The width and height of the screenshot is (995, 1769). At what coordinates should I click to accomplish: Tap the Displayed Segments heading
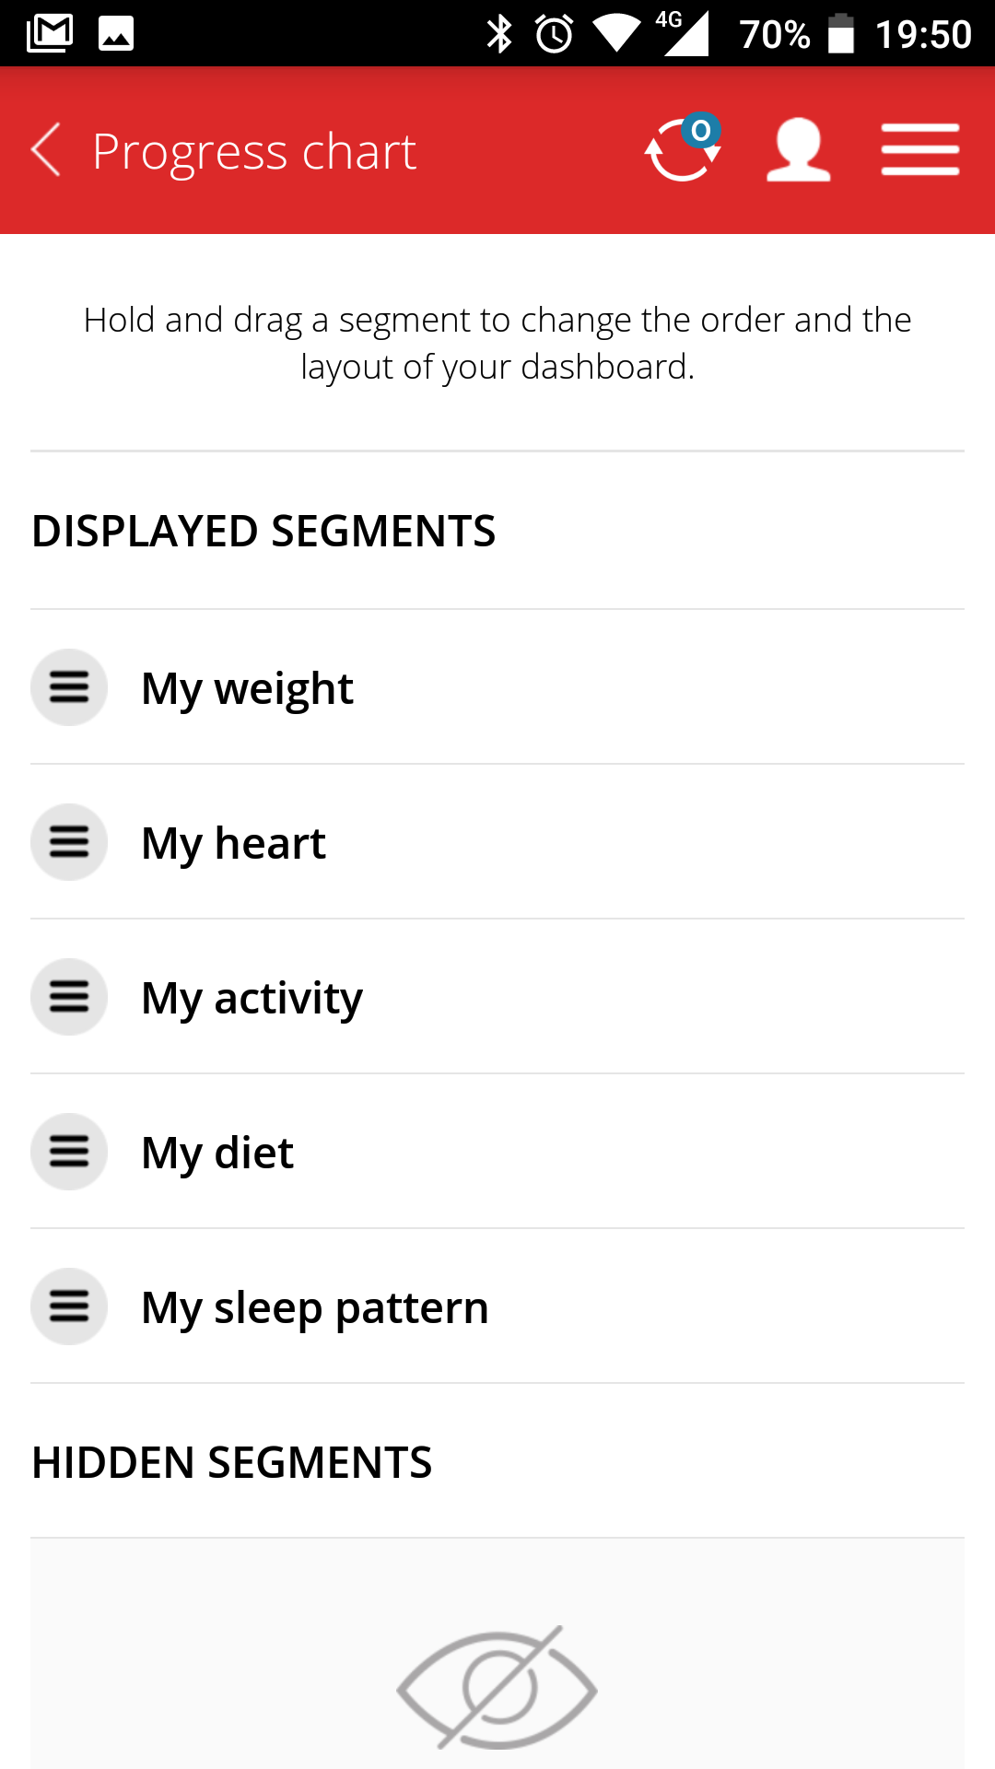(263, 532)
